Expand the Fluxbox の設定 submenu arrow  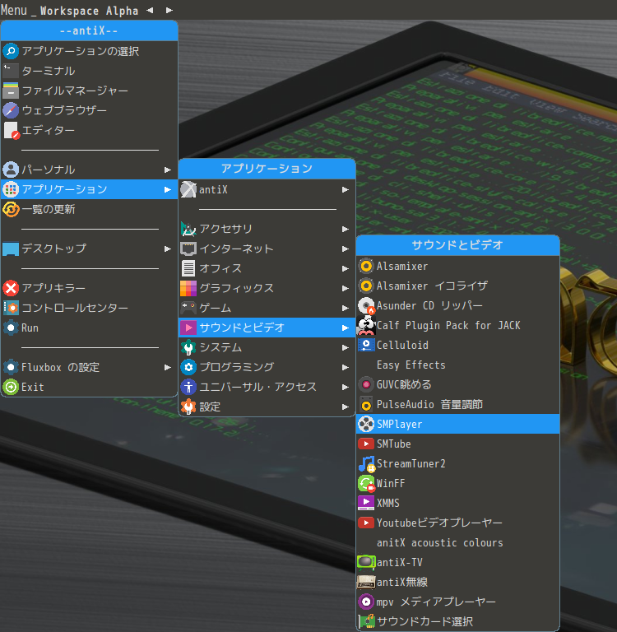(x=168, y=367)
